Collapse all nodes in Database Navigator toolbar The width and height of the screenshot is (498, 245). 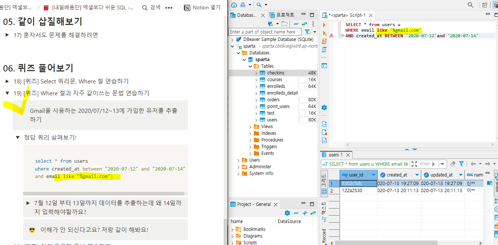pyautogui.click(x=296, y=24)
